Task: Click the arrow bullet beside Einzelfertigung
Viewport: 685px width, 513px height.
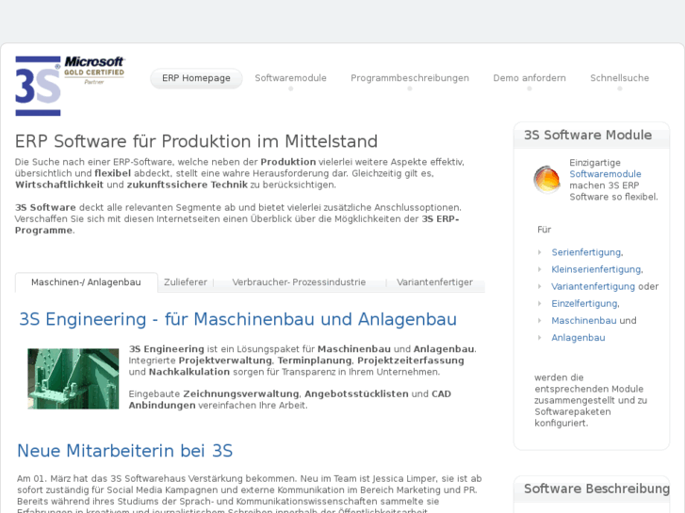Action: pos(540,303)
